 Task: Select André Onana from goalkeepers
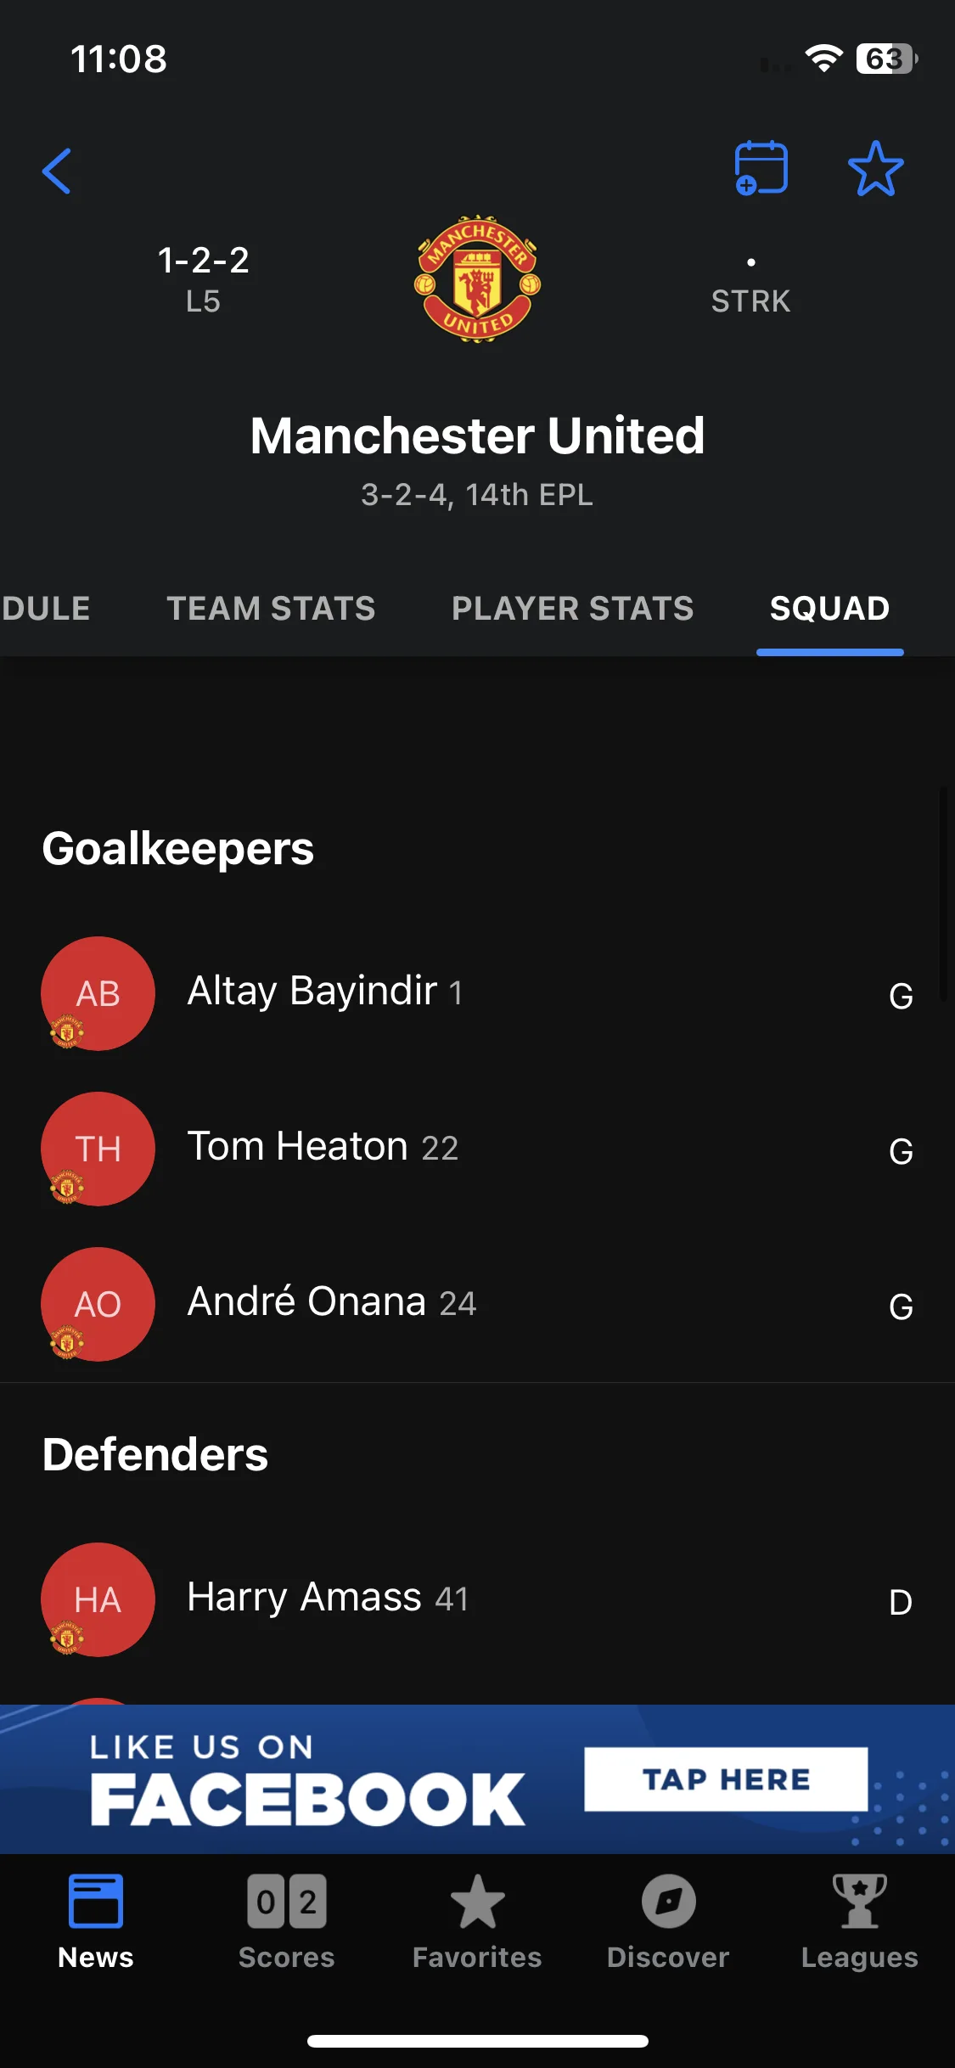coord(477,1304)
